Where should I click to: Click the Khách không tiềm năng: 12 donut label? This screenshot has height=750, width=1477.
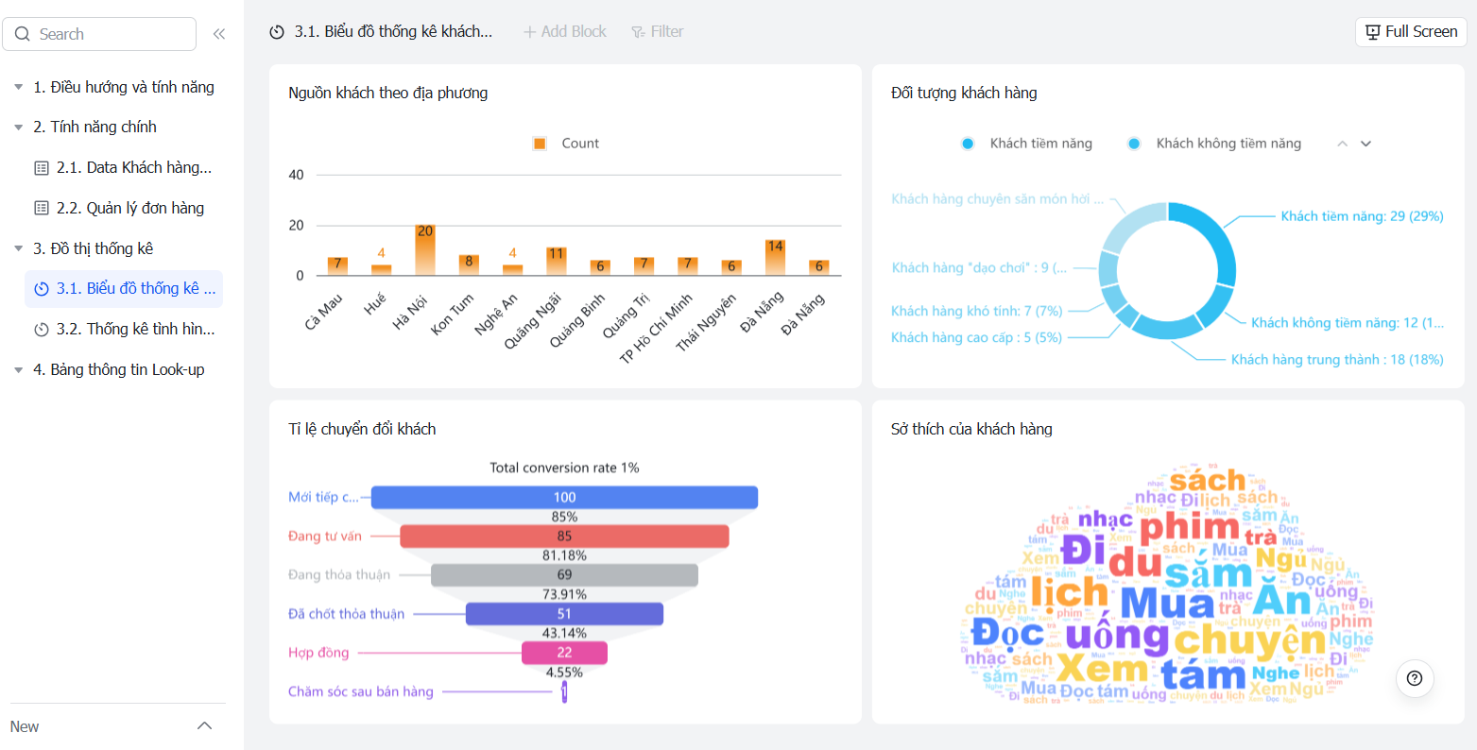(1348, 323)
